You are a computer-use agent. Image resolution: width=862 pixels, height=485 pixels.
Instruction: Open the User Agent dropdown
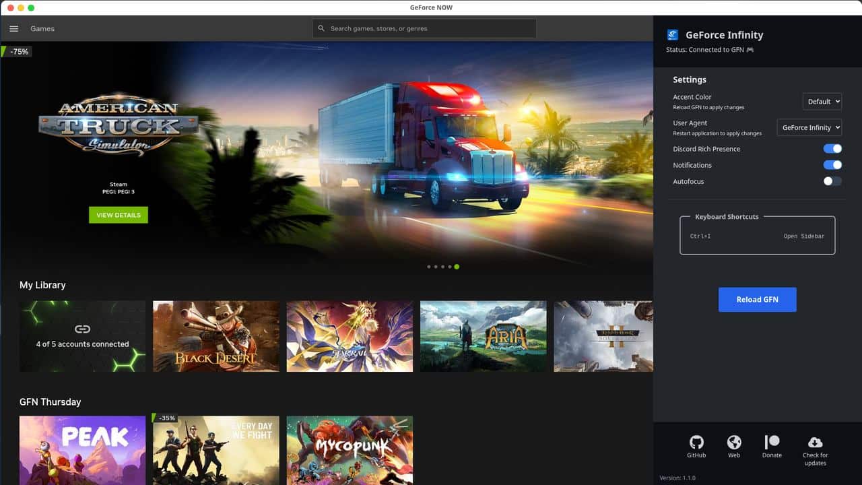pyautogui.click(x=809, y=127)
